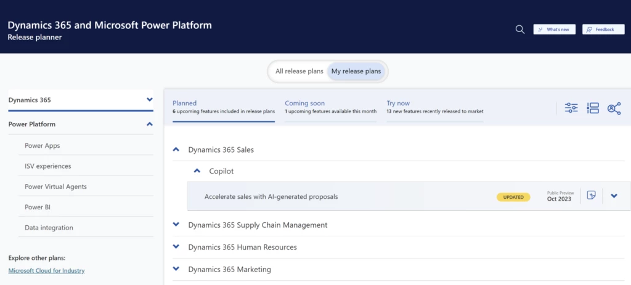
Task: Collapse the Copilot subgroup
Action: (x=197, y=171)
